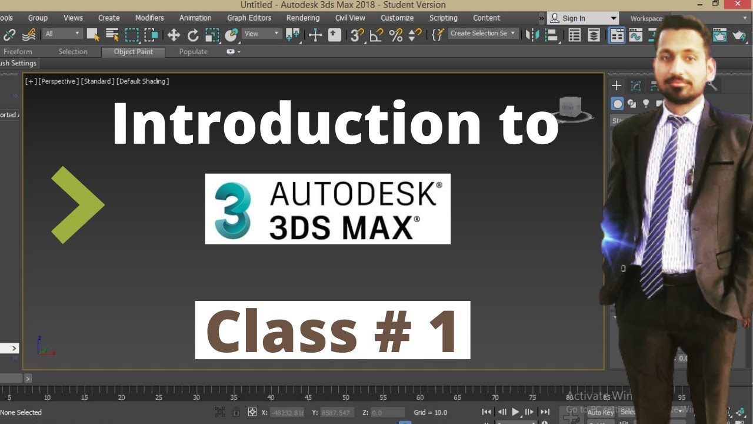The height and width of the screenshot is (424, 753).
Task: Switch to the Object Paint tab
Action: tap(134, 52)
